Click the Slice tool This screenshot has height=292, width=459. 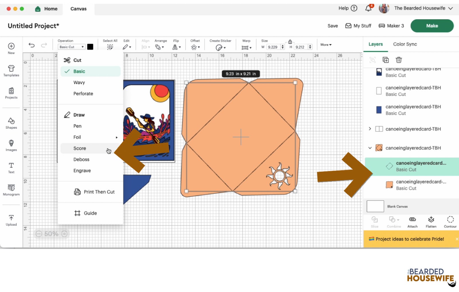click(x=375, y=222)
